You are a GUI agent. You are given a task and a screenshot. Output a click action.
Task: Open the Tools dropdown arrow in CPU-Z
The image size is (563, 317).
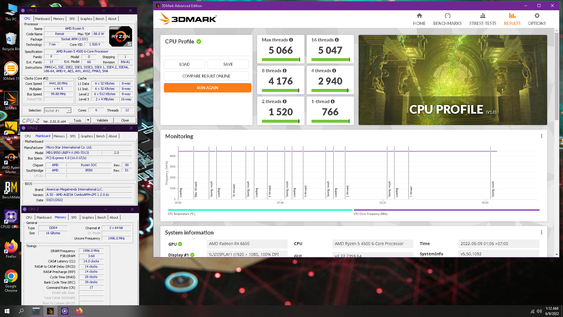(x=88, y=120)
